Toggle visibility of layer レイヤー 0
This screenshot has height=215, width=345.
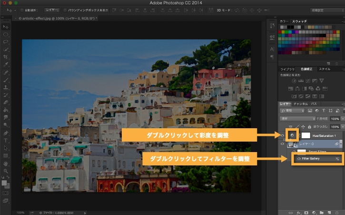coord(282,144)
